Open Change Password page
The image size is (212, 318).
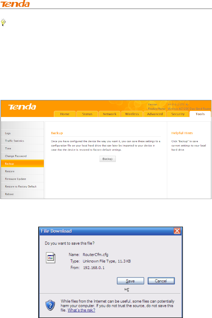pos(22,156)
